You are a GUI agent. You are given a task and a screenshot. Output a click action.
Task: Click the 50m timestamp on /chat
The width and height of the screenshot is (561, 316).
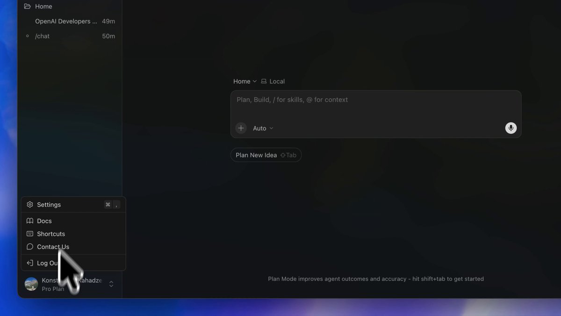pos(108,36)
